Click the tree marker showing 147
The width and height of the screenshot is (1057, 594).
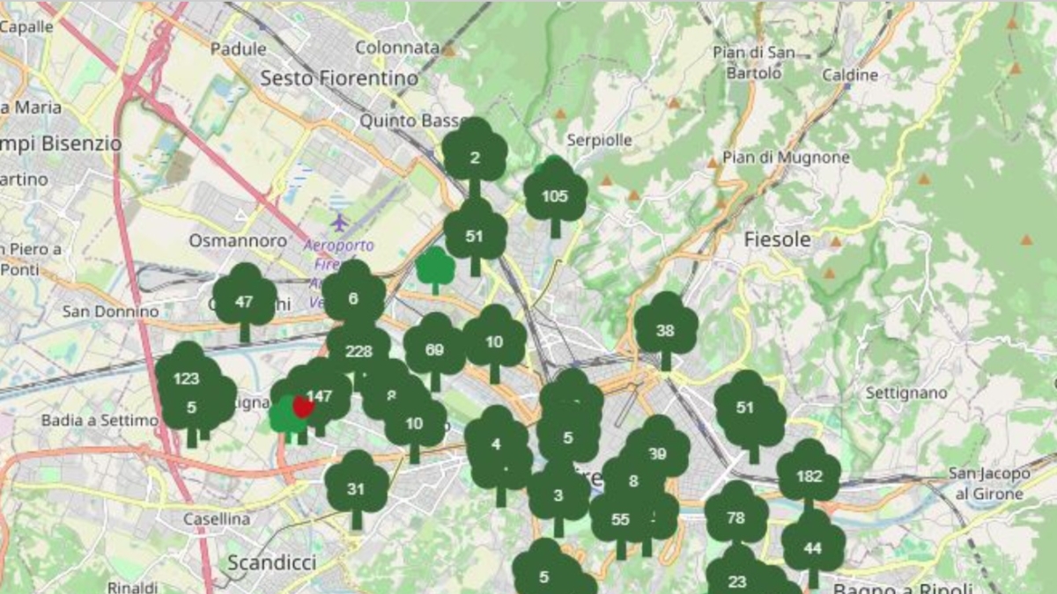[x=323, y=396]
